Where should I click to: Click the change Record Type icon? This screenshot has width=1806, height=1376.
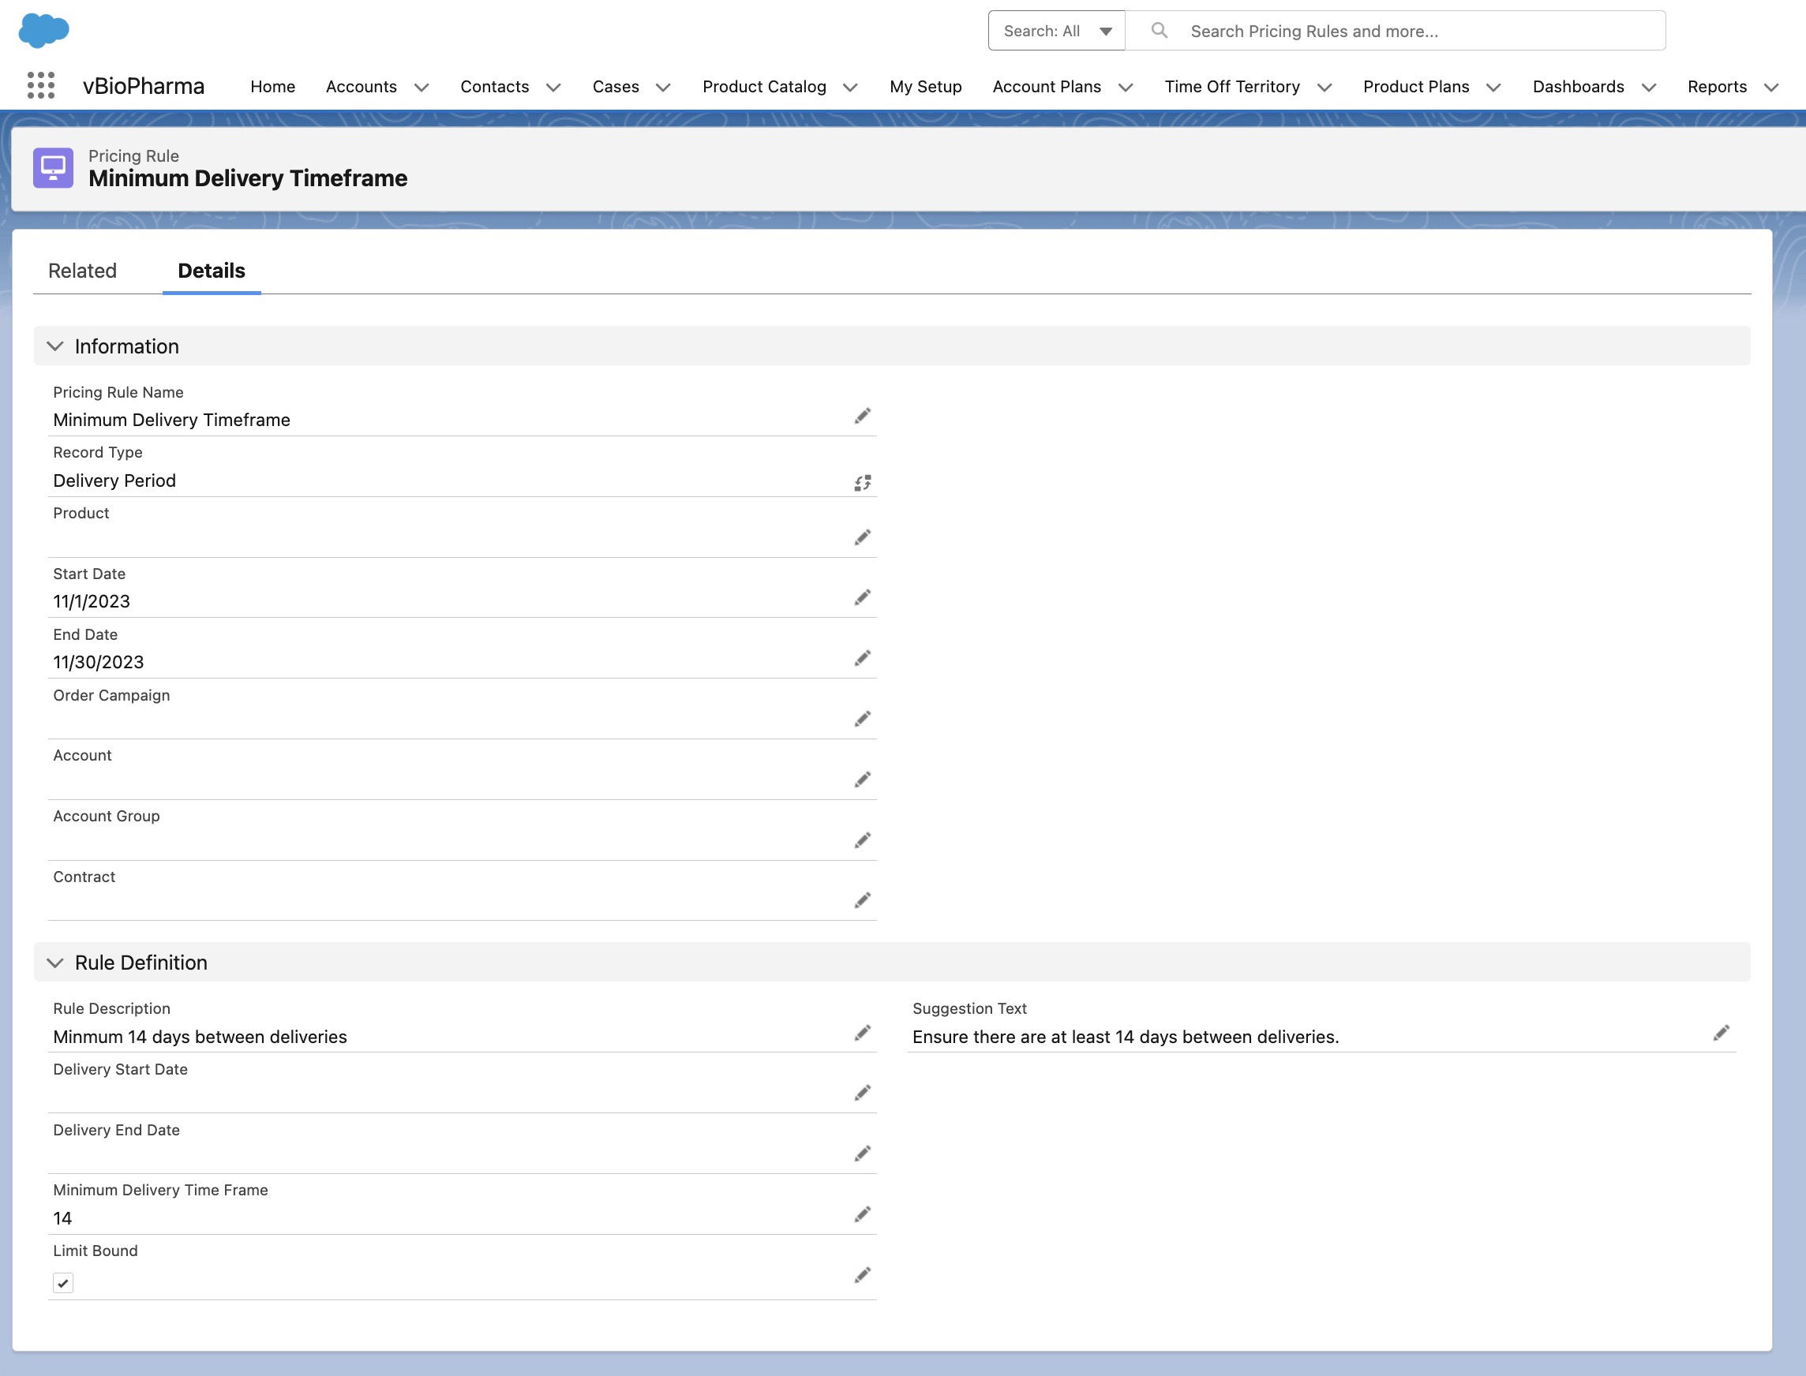coord(862,483)
